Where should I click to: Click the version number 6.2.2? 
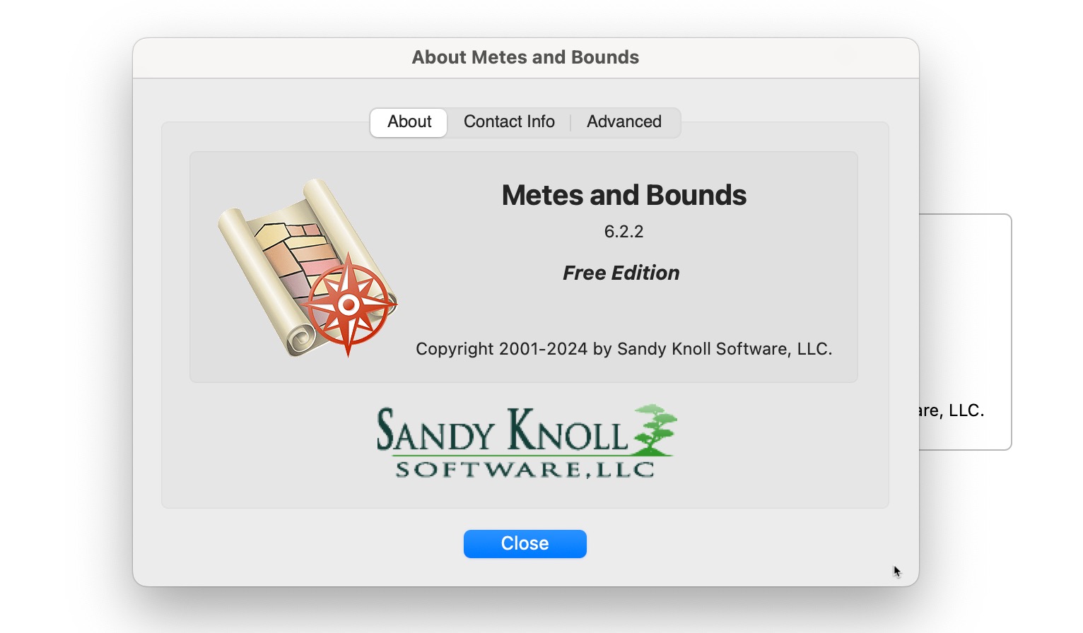pos(624,232)
